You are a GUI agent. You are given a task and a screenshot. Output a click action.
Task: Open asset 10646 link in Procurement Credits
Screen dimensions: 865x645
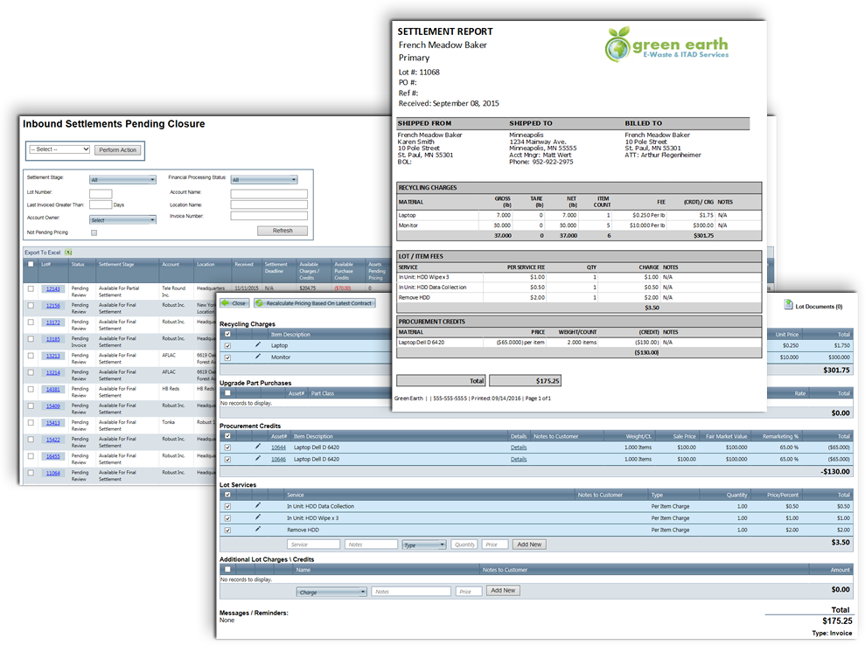pos(279,459)
